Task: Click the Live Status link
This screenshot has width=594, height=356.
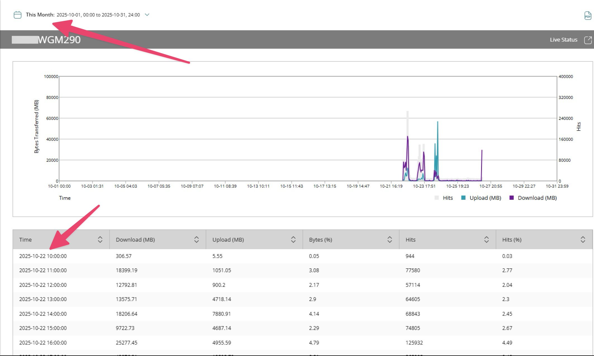Action: 563,40
